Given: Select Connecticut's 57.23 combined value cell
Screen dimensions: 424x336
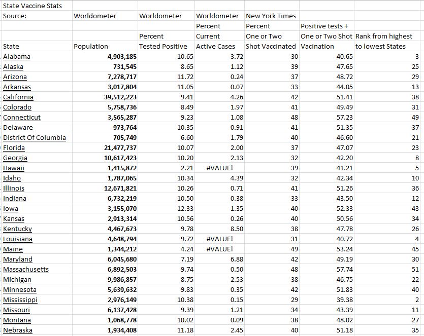Looking at the screenshot, I should coord(344,118).
